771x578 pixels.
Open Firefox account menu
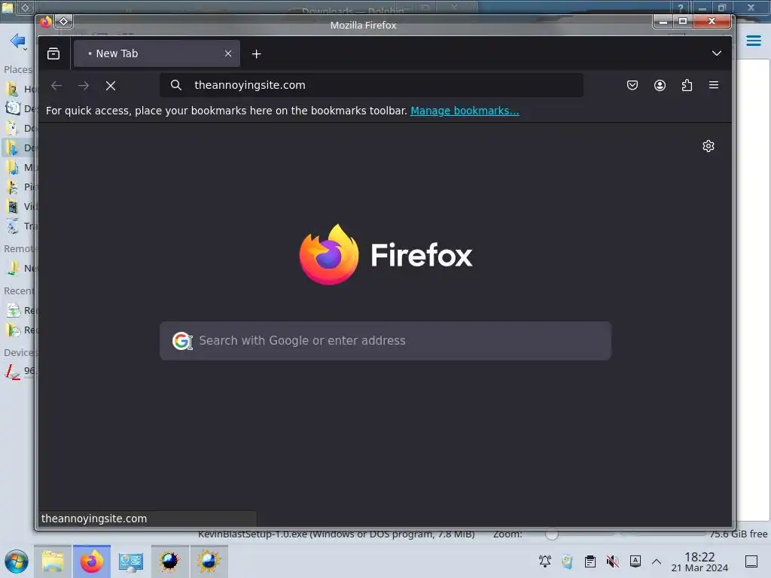click(660, 86)
